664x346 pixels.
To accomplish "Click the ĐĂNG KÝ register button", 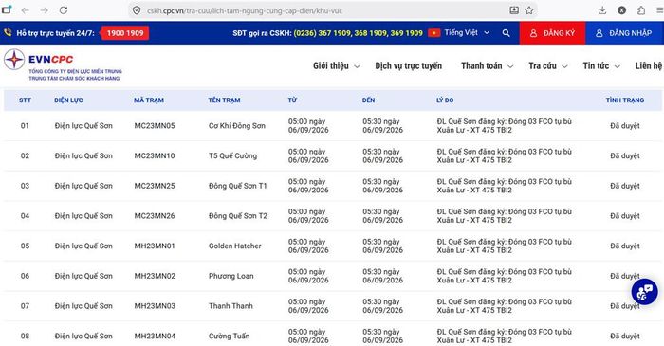I will point(553,33).
